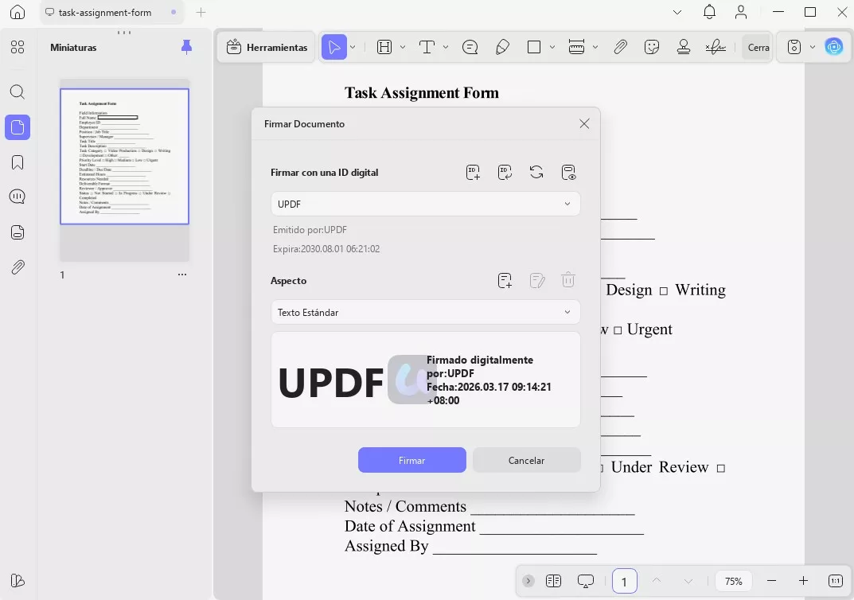Screen dimensions: 854x600
Task: Click the Firmar button
Action: 411,460
